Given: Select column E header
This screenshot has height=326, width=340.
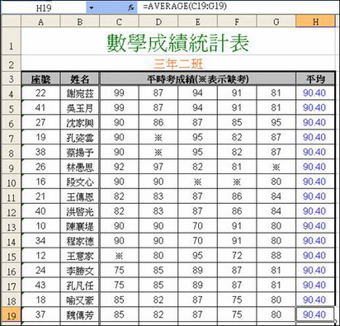Looking at the screenshot, I should [197, 22].
